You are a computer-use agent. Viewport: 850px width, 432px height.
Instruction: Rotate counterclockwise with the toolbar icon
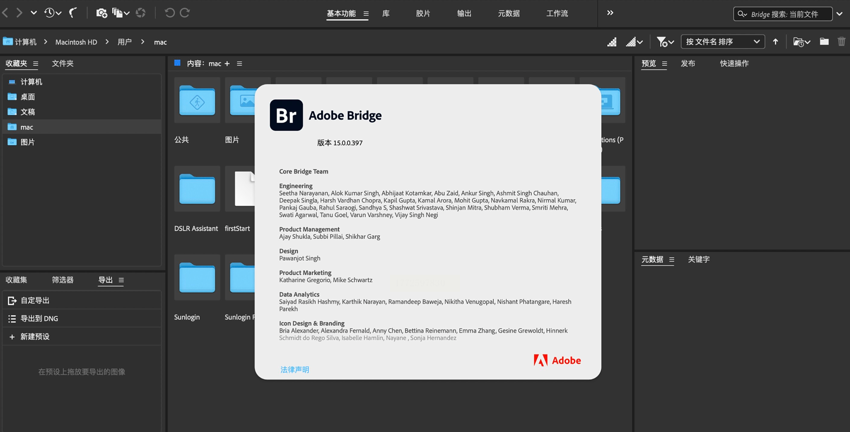point(170,13)
